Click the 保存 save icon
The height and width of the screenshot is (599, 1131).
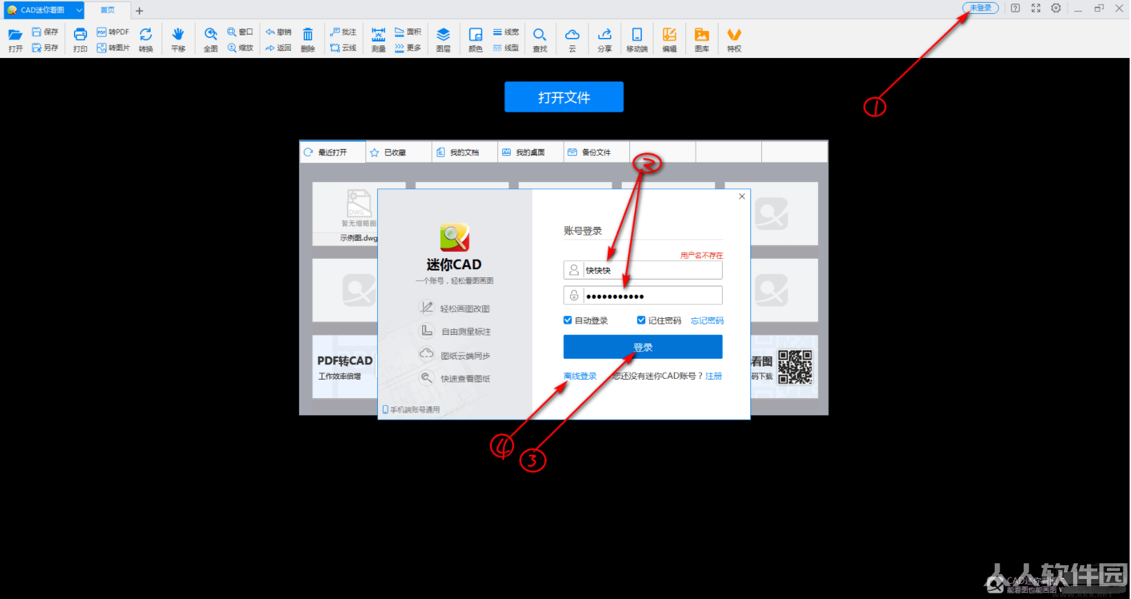[x=37, y=32]
